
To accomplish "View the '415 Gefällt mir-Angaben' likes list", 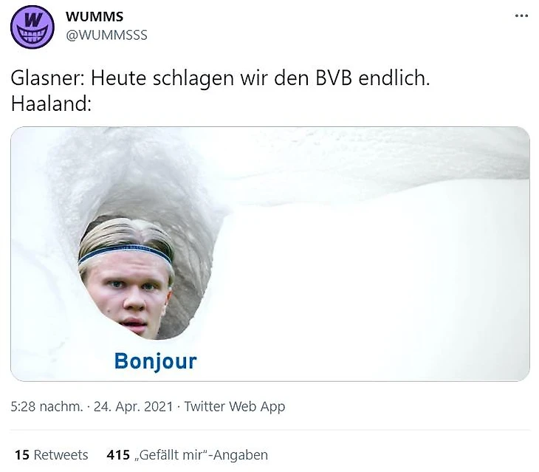I will (187, 455).
